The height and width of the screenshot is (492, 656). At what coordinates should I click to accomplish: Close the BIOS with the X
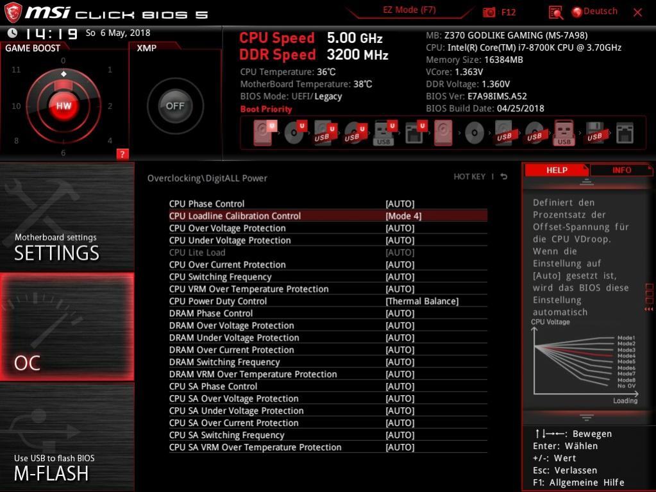point(637,13)
